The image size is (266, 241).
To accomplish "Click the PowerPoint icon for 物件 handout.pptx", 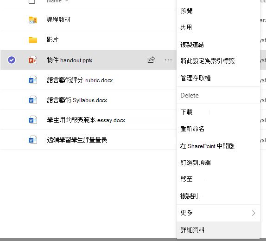I will coord(33,60).
